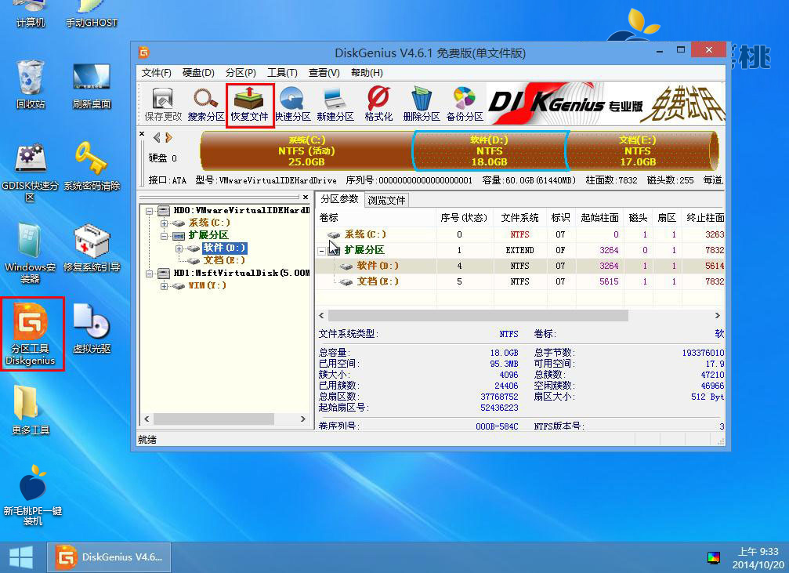The height and width of the screenshot is (573, 789).
Task: Switch to the Partition Parameters (分区参数) tab
Action: [x=339, y=199]
